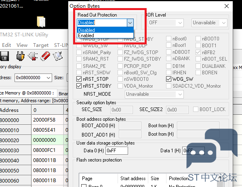242x187 pixels.
Task: Connect to target using plug icon
Action: 20,56
